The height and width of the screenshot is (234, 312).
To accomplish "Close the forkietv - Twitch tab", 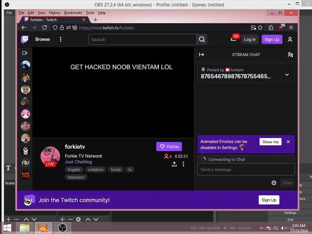I will (x=84, y=19).
